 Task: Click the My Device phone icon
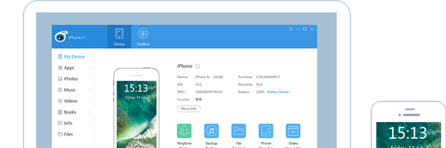(60, 57)
